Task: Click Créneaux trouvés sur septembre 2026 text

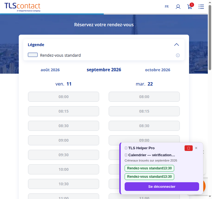Action: (x=151, y=160)
